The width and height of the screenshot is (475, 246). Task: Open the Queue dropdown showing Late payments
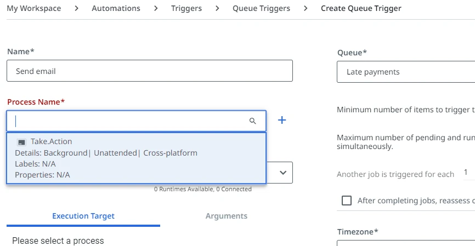click(x=406, y=72)
